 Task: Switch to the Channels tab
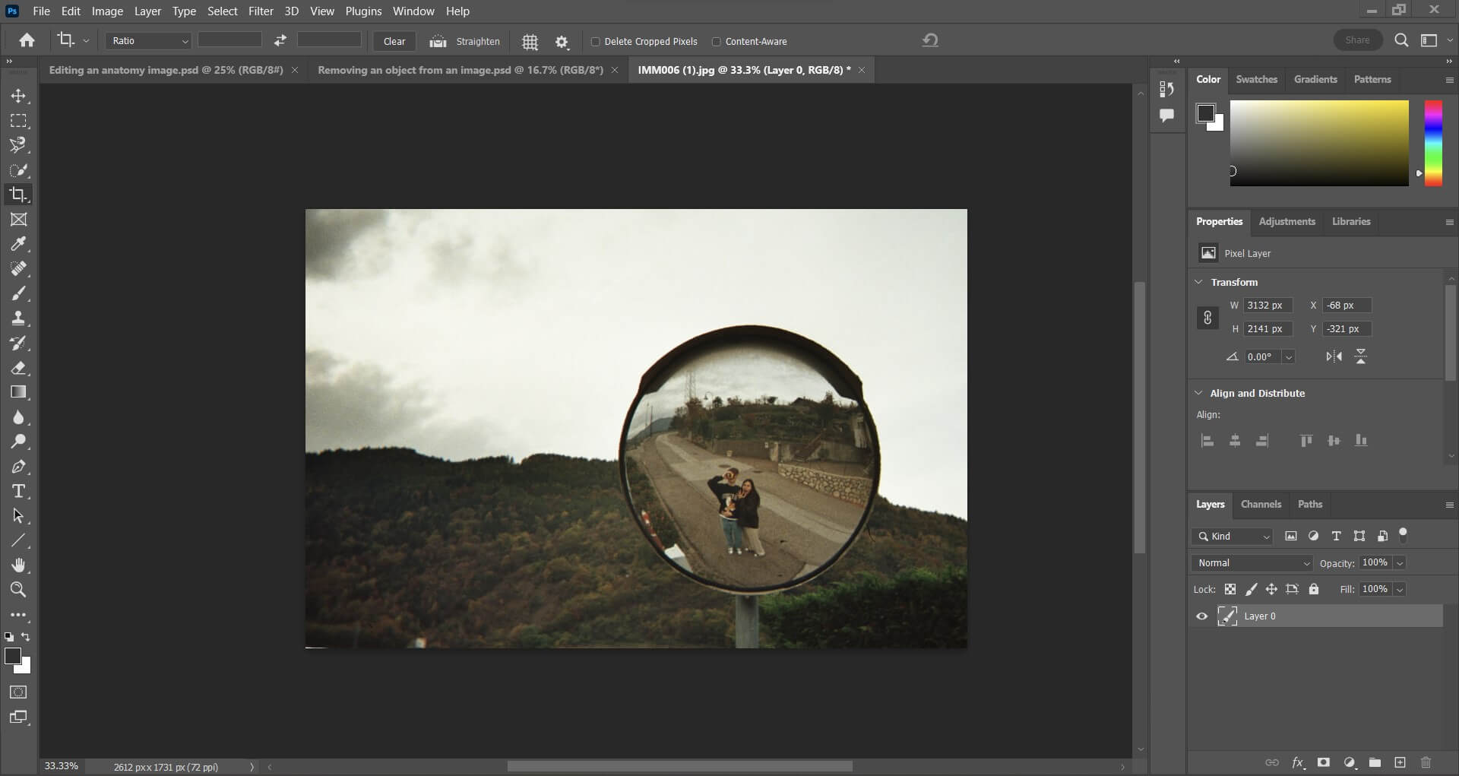pyautogui.click(x=1261, y=504)
